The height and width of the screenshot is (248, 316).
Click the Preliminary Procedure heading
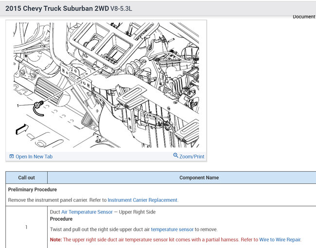[33, 190]
